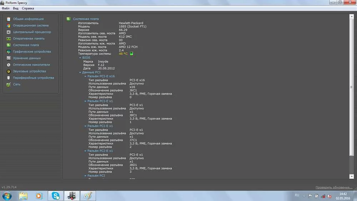Viewport: 357px width, 201px height.
Task: Click the Insyde BIOS brand value
Action: (103, 62)
